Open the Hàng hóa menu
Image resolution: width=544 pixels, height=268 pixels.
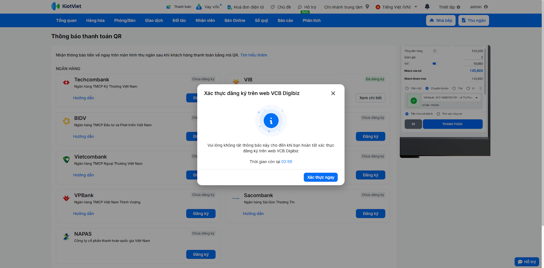click(95, 20)
